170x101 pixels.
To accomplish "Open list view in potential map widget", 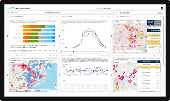I will click(x=50, y=56).
